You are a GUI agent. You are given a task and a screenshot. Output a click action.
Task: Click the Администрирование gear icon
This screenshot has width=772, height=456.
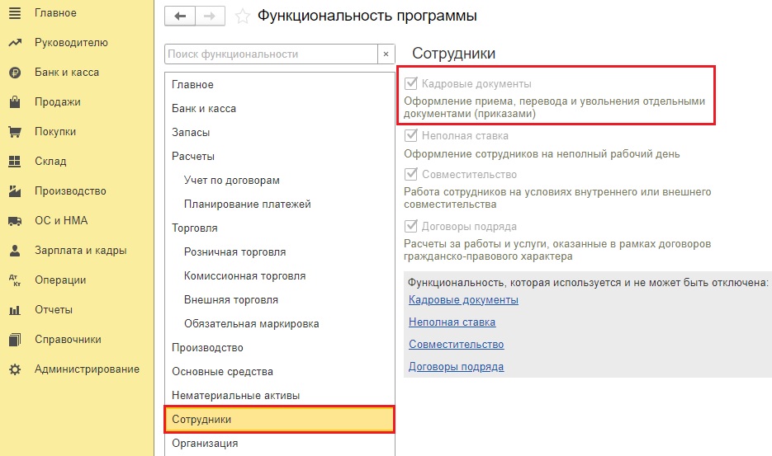coord(15,369)
